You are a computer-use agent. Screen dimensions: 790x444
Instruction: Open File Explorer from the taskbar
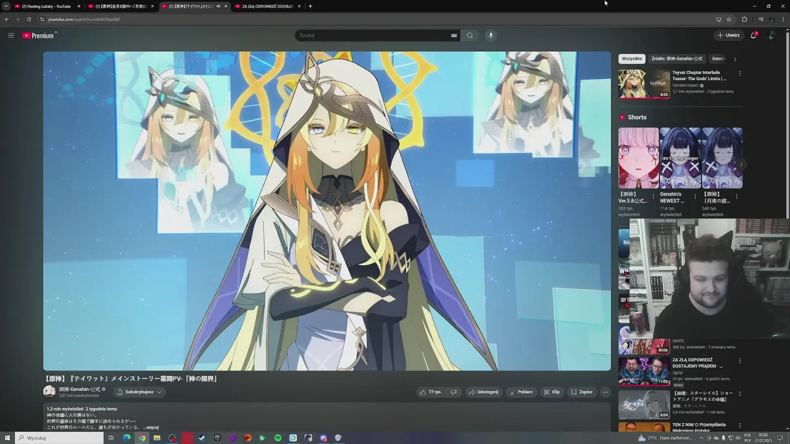157,438
